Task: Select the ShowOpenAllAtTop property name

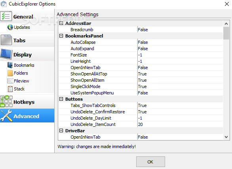Action: [89, 74]
